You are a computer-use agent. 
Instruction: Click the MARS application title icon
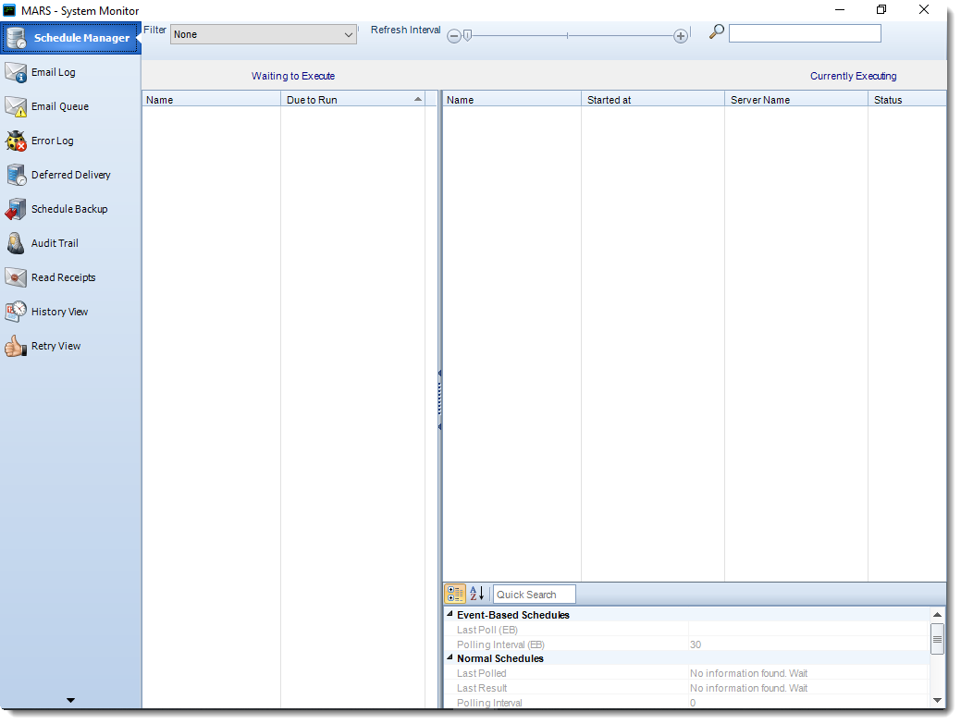[x=9, y=10]
